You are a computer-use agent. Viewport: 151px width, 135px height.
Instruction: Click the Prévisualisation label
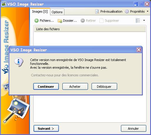pos(111,11)
